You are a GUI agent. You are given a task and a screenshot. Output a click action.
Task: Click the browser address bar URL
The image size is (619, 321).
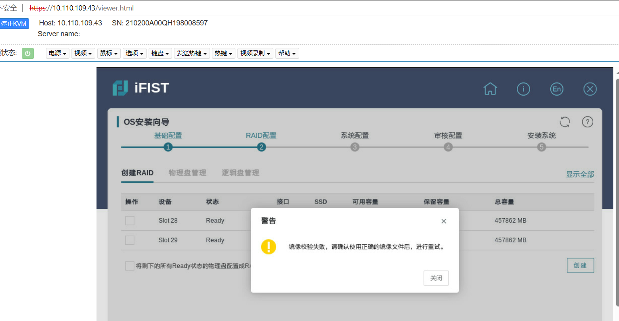coord(82,8)
